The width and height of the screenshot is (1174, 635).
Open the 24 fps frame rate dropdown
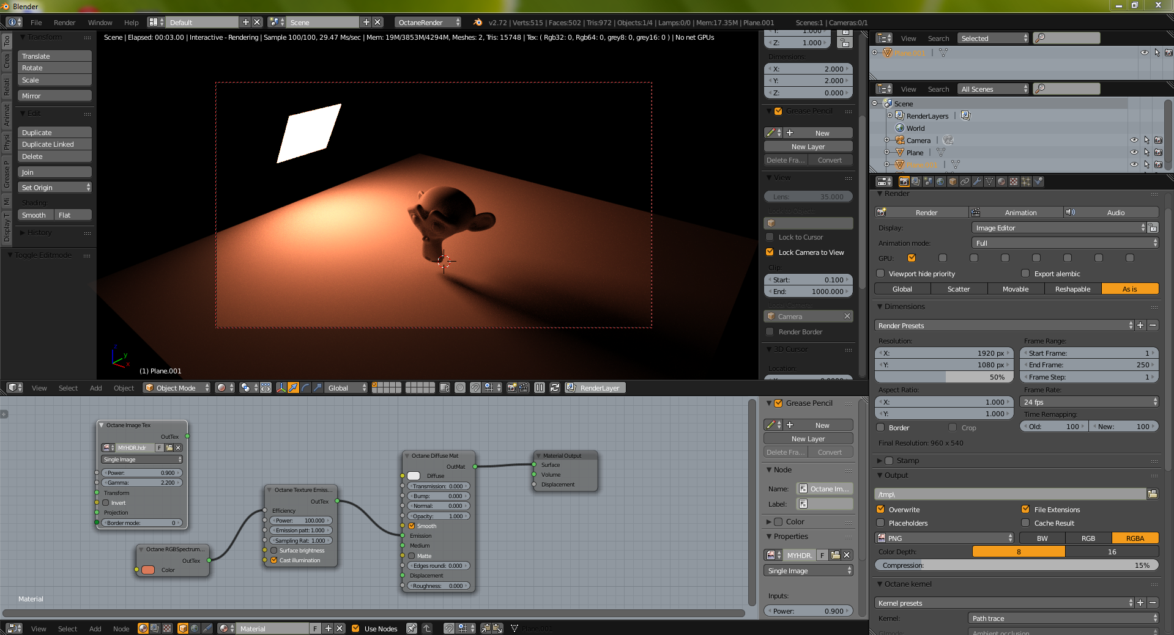(x=1090, y=402)
